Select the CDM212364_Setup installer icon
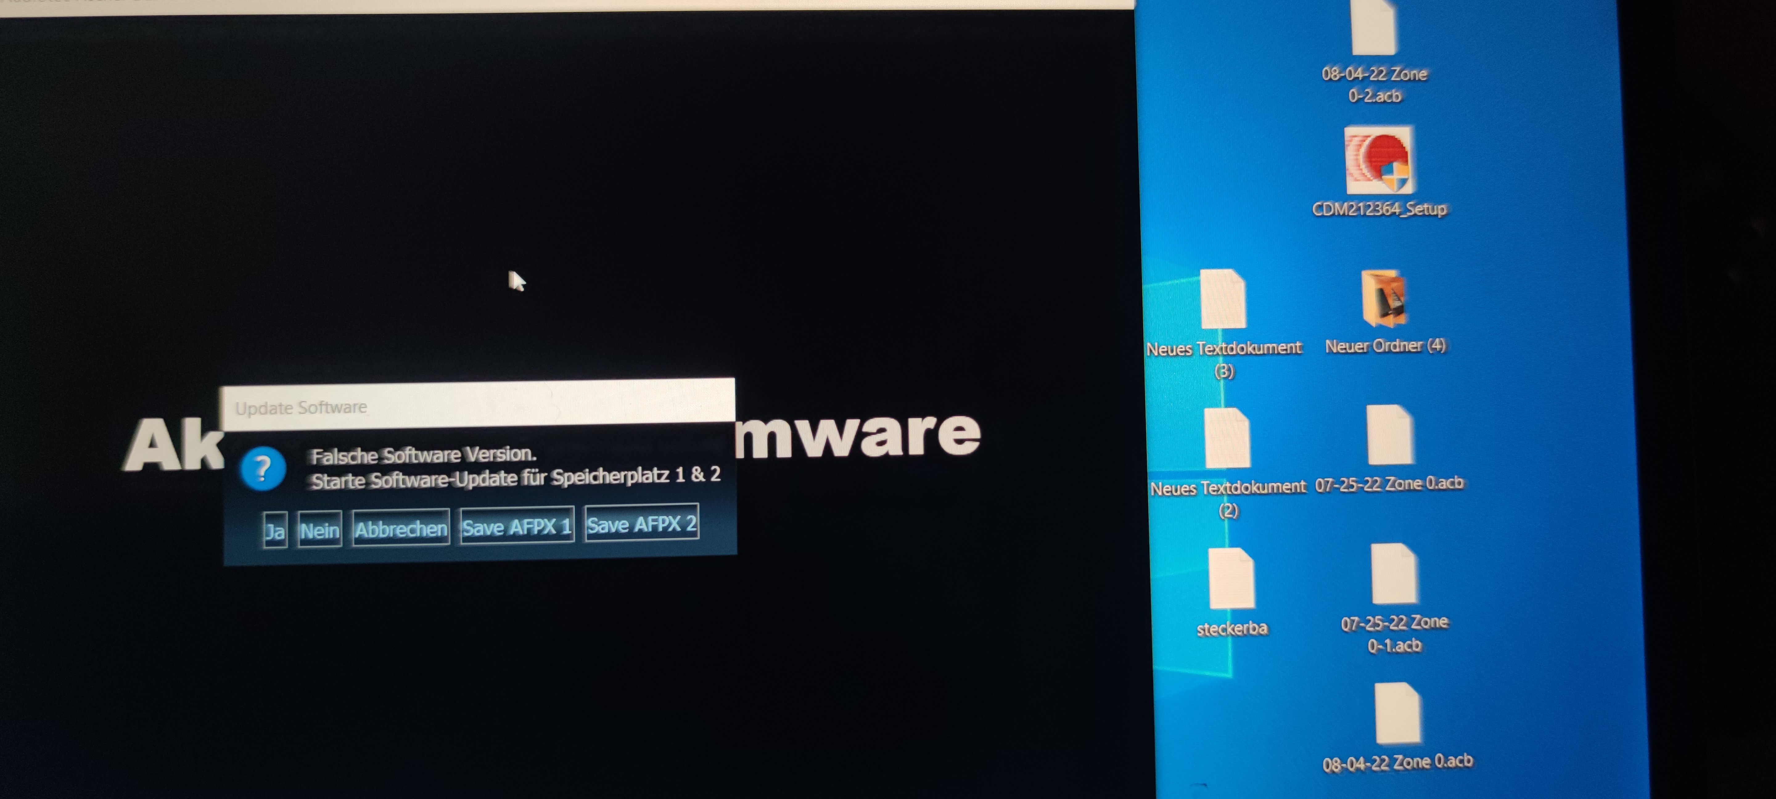1776x799 pixels. (x=1379, y=161)
